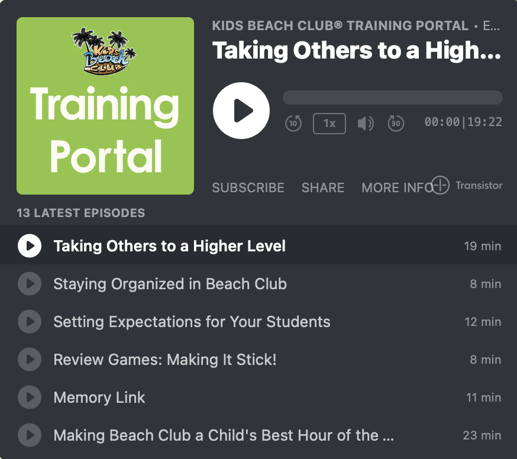The image size is (517, 459).
Task: Click the 00:00|19:22 time display
Action: pos(463,122)
